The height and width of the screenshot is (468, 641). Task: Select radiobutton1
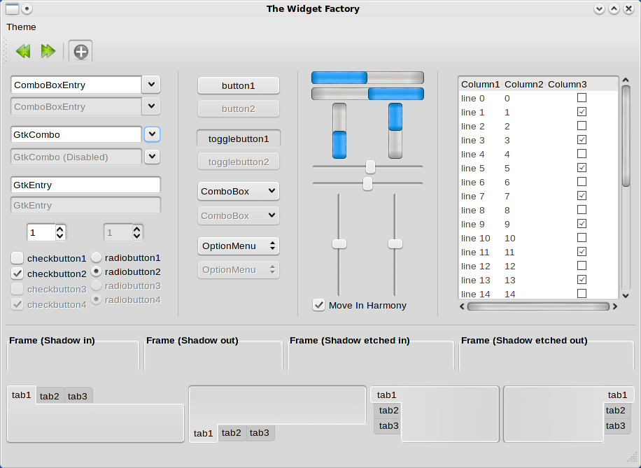(96, 257)
